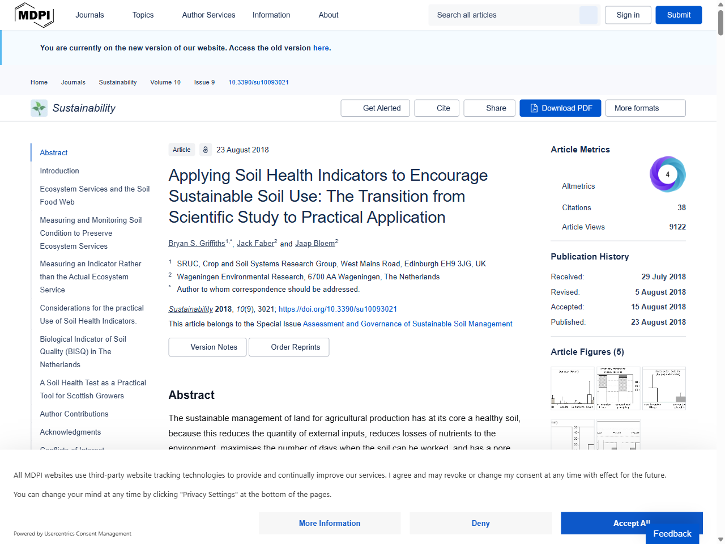Open the Cite dialog

[437, 108]
